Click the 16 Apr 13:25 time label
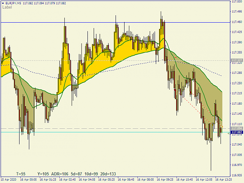Viewport: 244px width, 183px height. [x=224, y=179]
